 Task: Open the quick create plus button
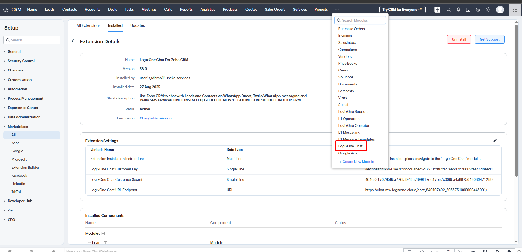(x=437, y=10)
